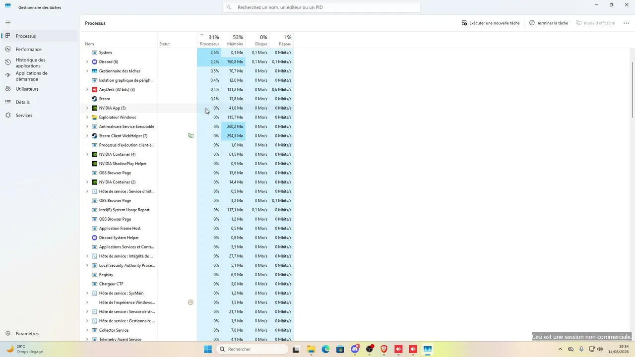The width and height of the screenshot is (635, 357).
Task: Click the Steam process icon
Action: 95,99
